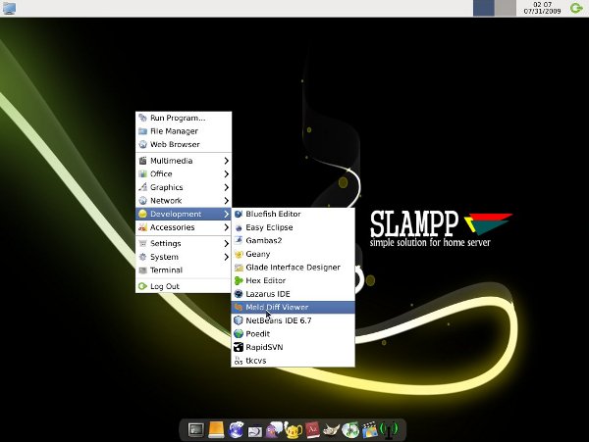589x442 pixels.
Task: Expand the Multimedia submenu arrow
Action: (226, 161)
